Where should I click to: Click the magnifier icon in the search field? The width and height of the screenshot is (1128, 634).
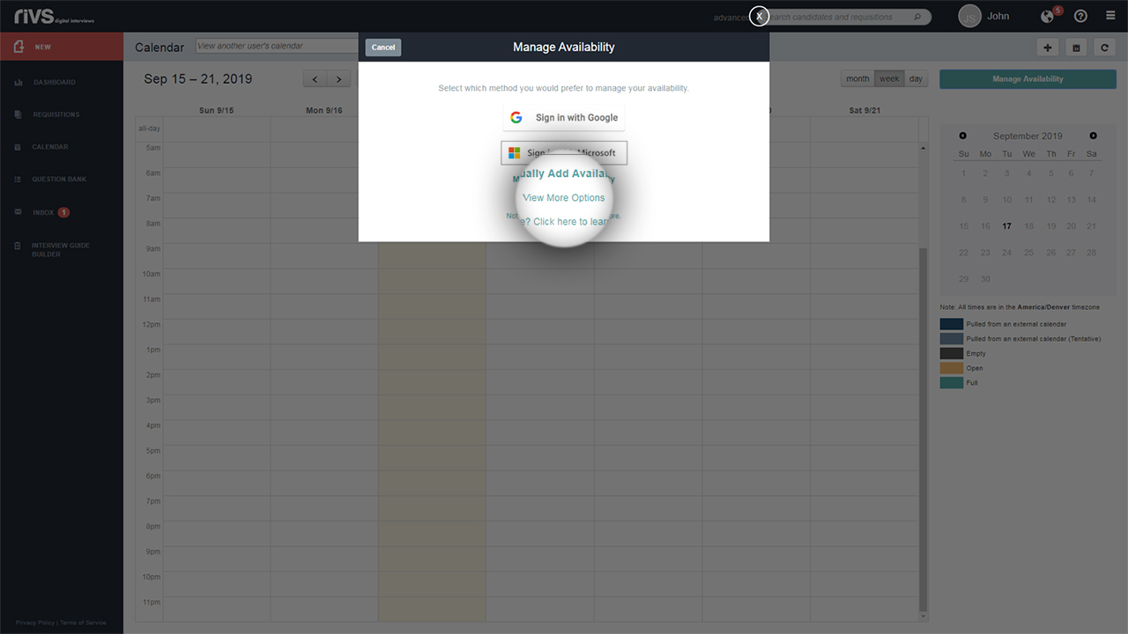[917, 17]
